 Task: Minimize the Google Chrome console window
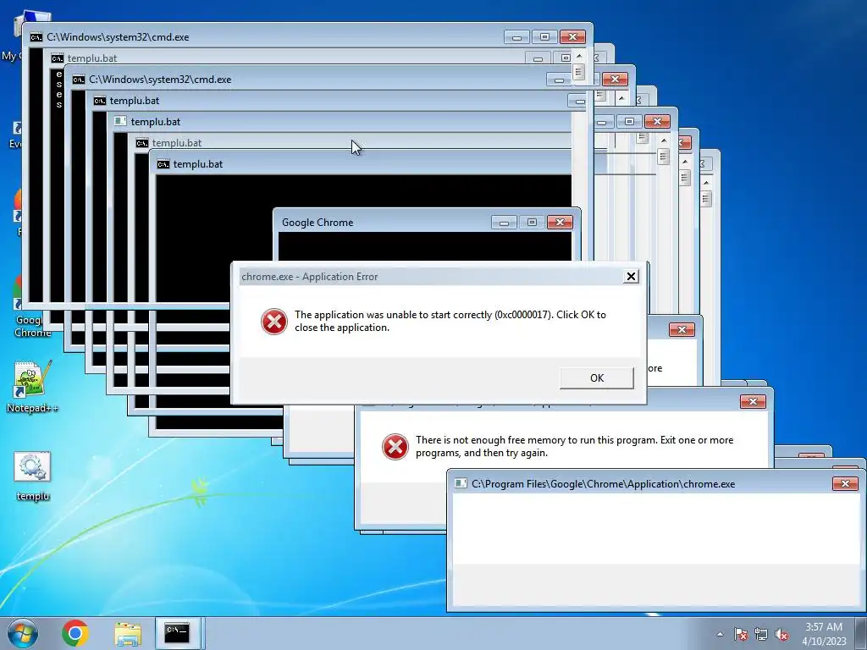tap(504, 223)
